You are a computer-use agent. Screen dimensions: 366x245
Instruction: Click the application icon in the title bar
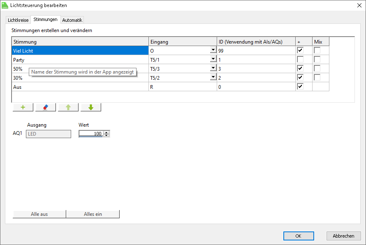point(5,5)
